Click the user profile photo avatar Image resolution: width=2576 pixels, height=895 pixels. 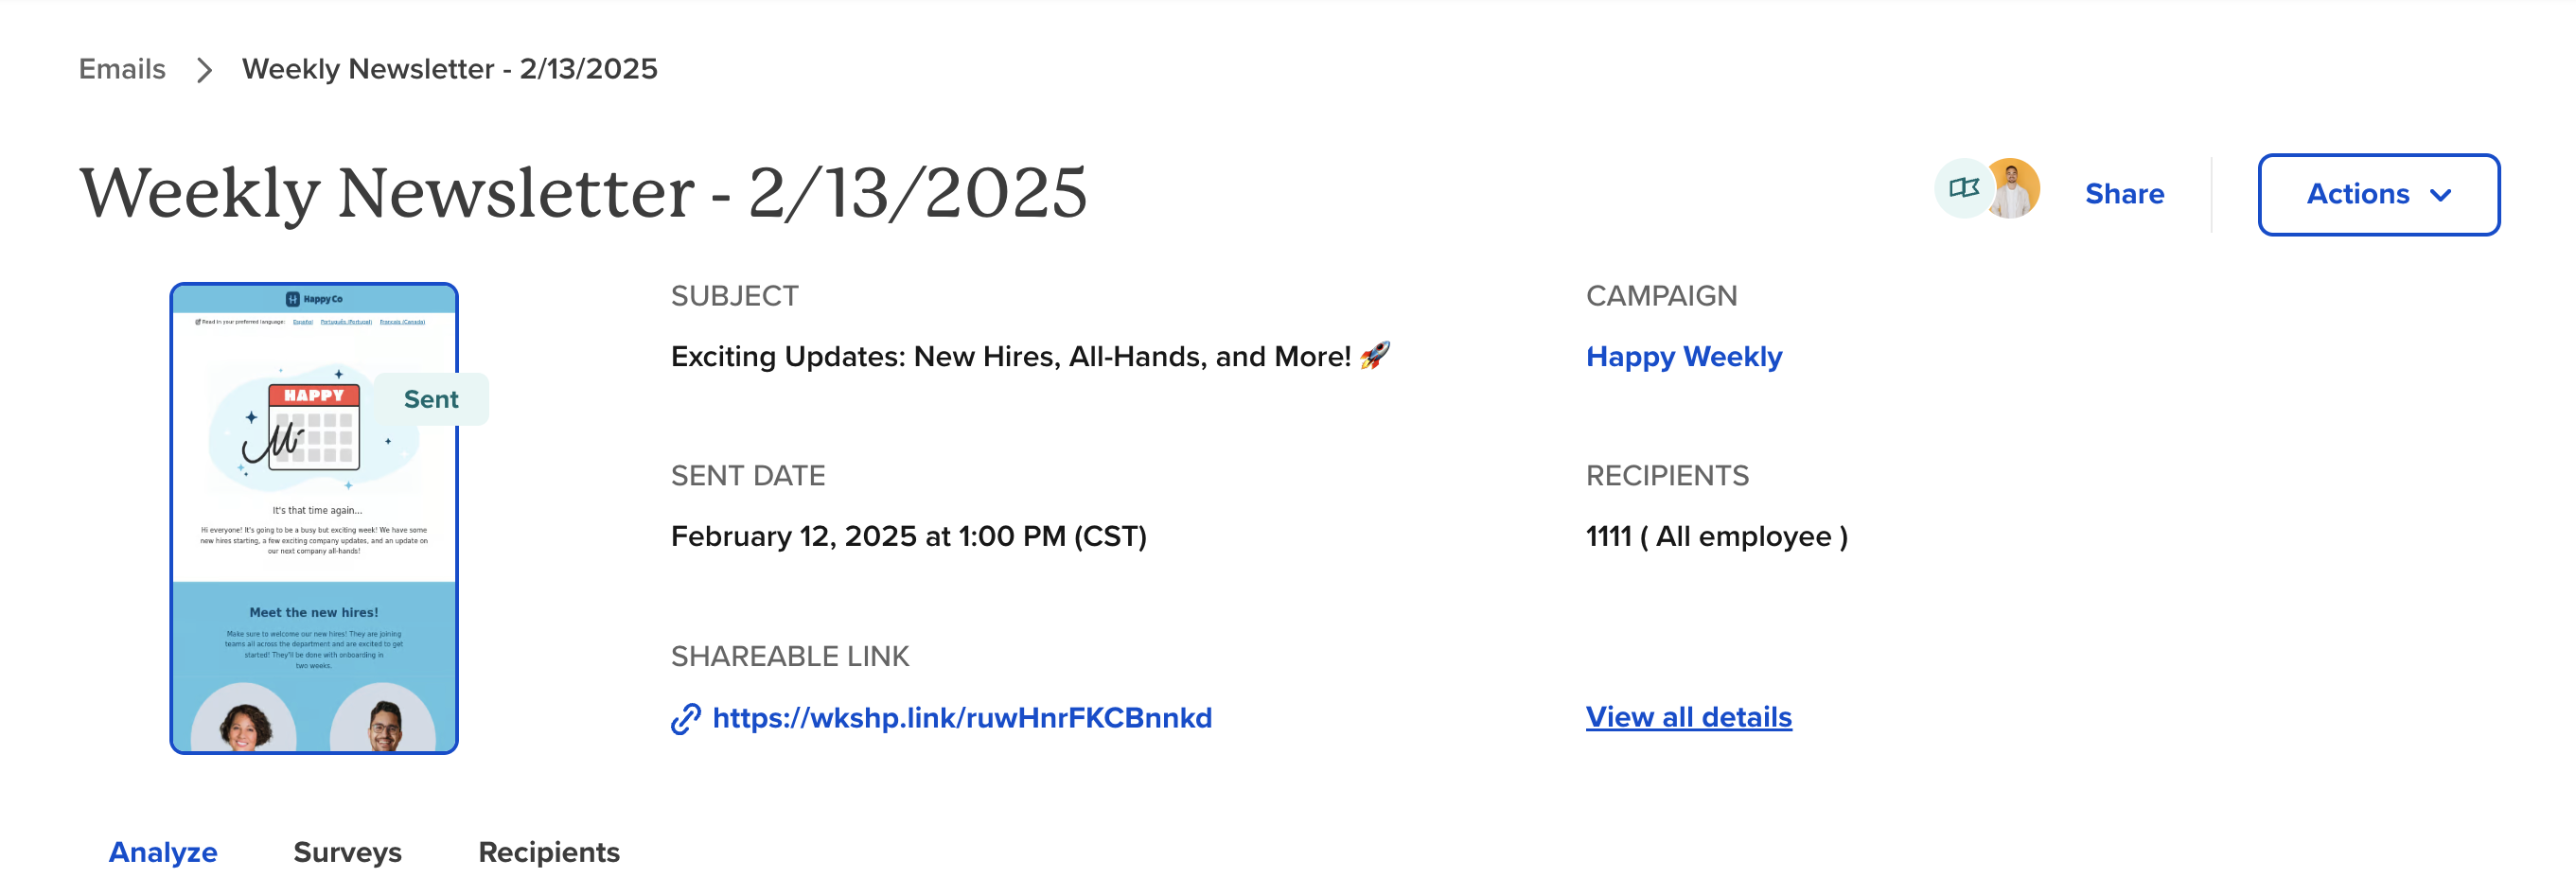coord(2012,188)
